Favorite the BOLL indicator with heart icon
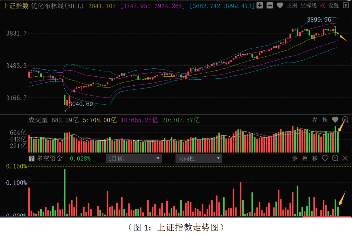Viewport: 352px width, 235px height. [x=280, y=6]
